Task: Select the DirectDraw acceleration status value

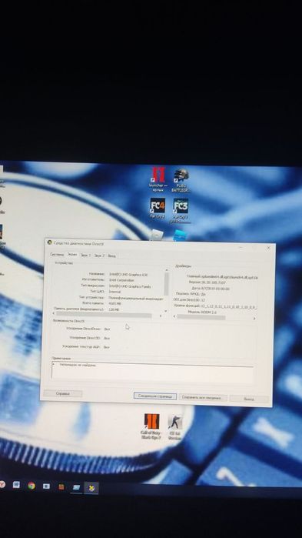Action: [107, 329]
